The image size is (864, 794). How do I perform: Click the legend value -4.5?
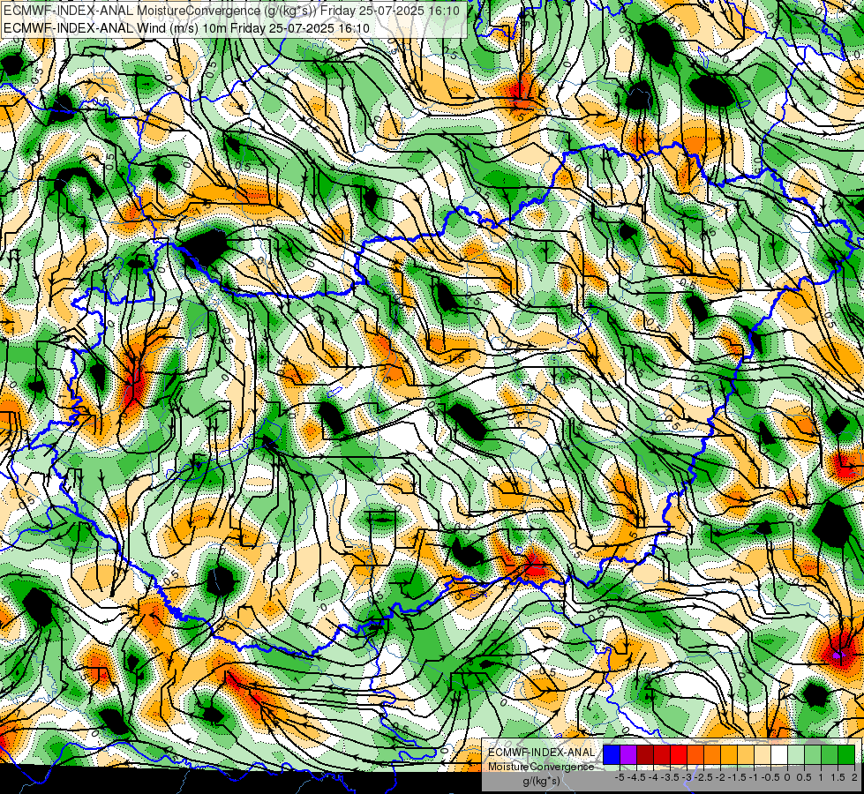pos(636,777)
